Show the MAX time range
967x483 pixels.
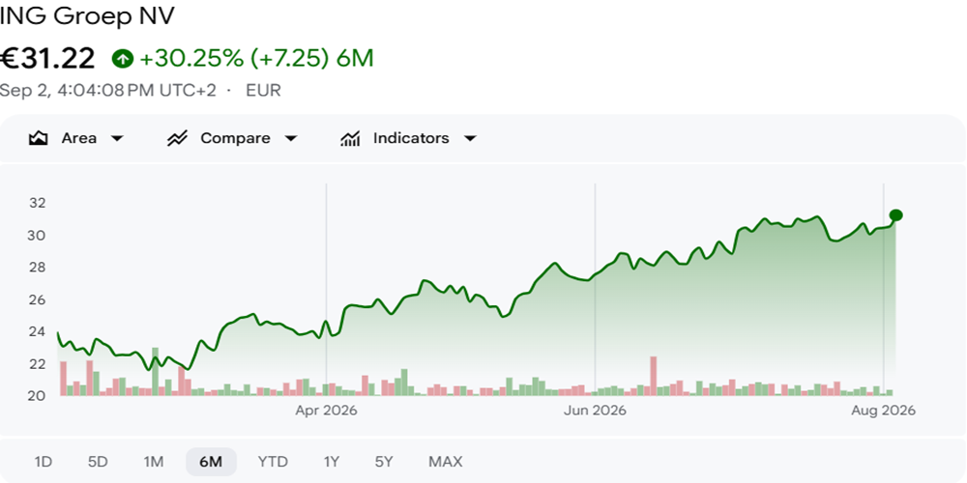[x=445, y=462]
